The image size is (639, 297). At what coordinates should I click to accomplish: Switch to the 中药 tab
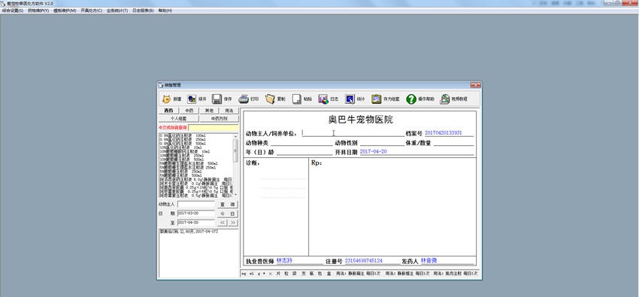coord(189,111)
